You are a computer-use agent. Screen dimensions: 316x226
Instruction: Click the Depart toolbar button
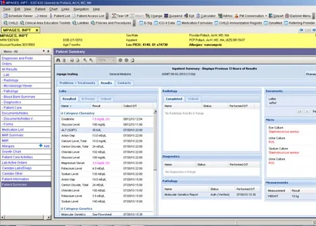click(x=276, y=16)
